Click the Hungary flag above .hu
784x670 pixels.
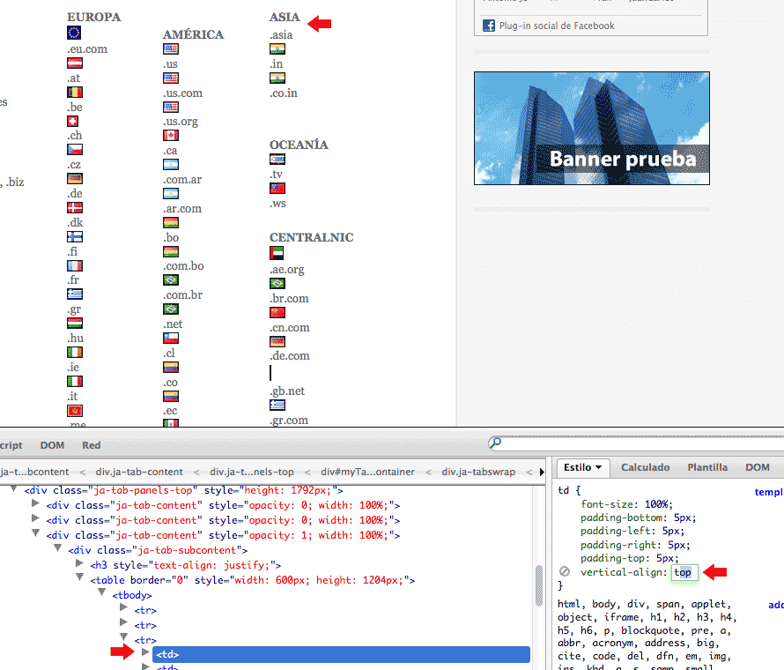(75, 324)
